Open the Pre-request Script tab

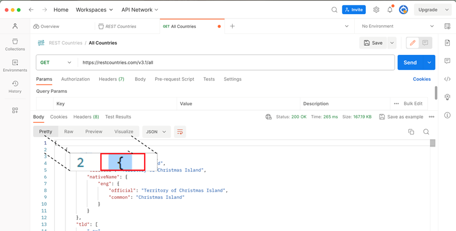pyautogui.click(x=174, y=79)
